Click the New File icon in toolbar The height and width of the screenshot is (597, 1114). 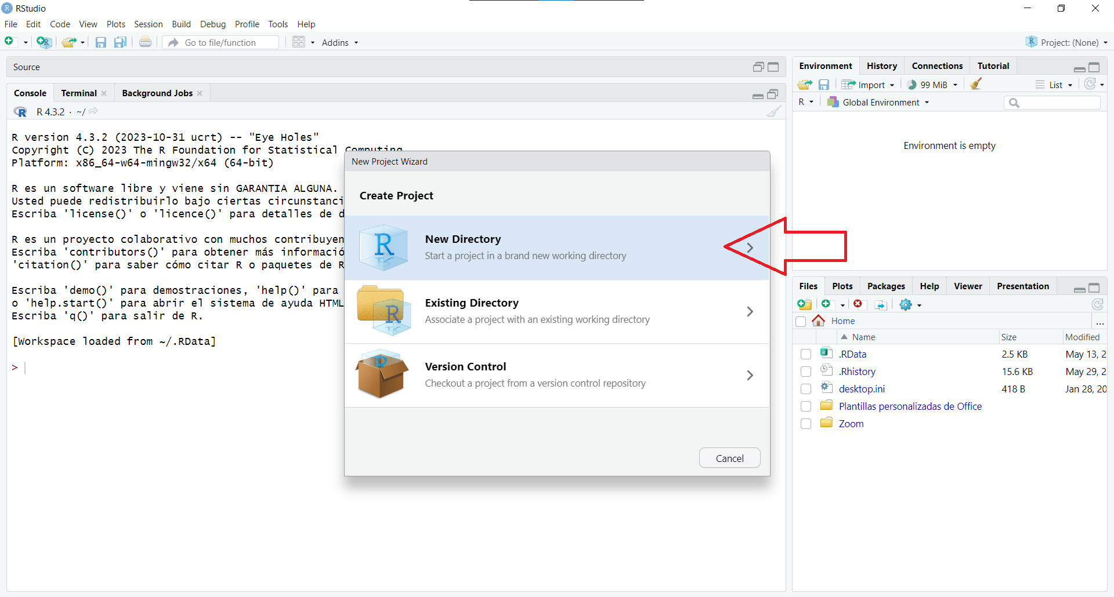[9, 42]
